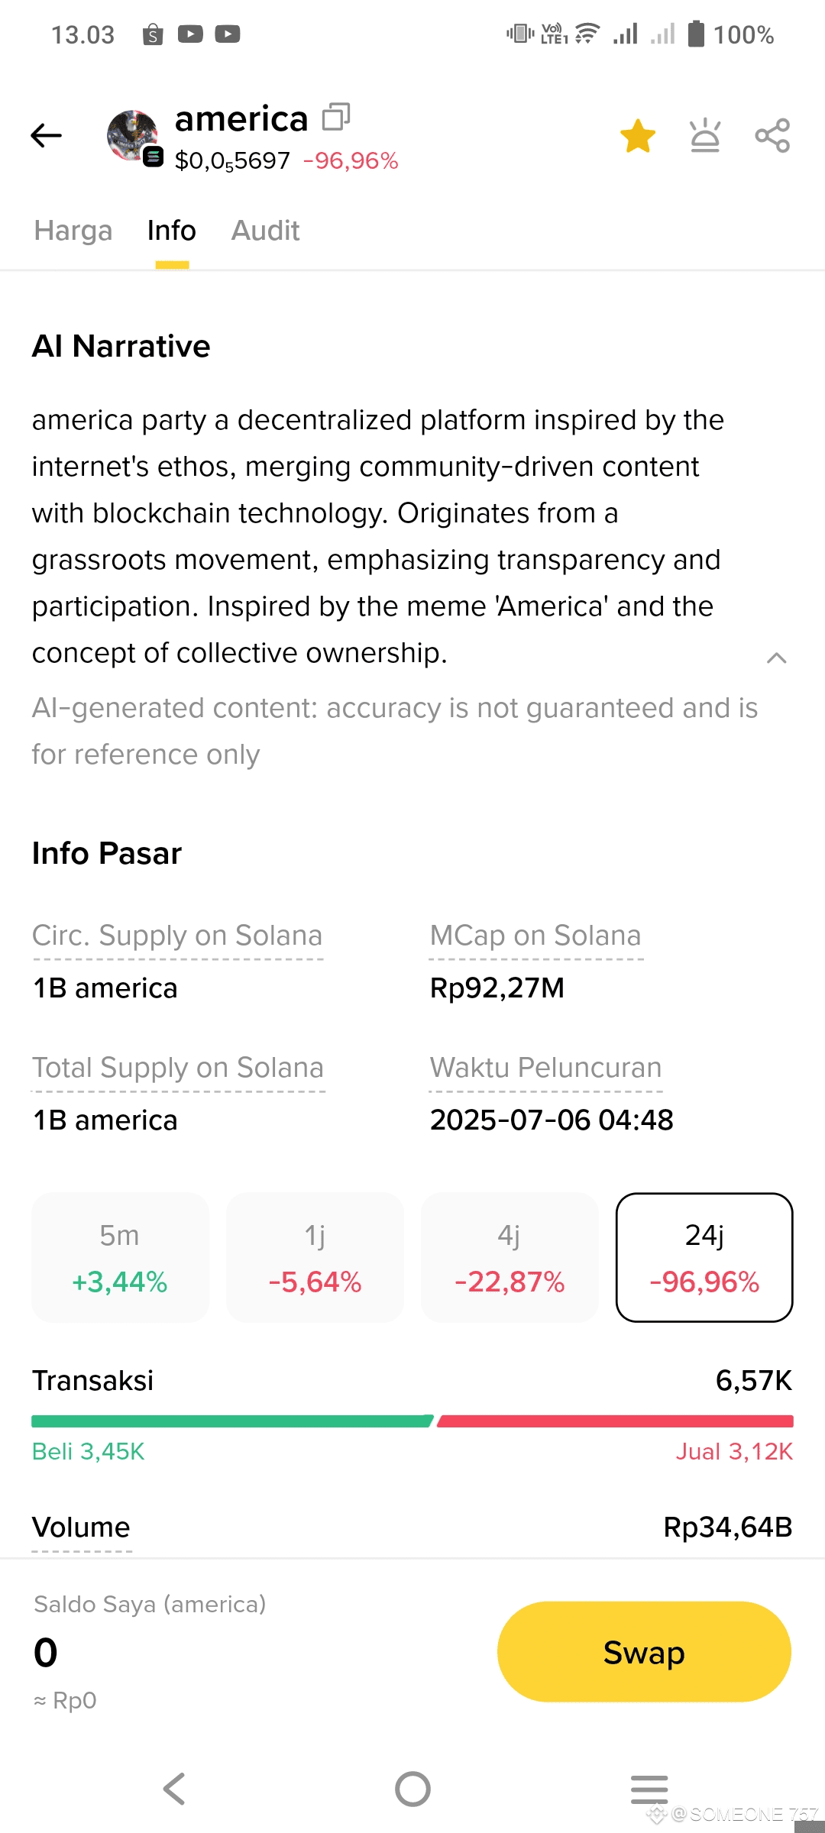
Task: Select the 24j timeframe option
Action: (704, 1257)
